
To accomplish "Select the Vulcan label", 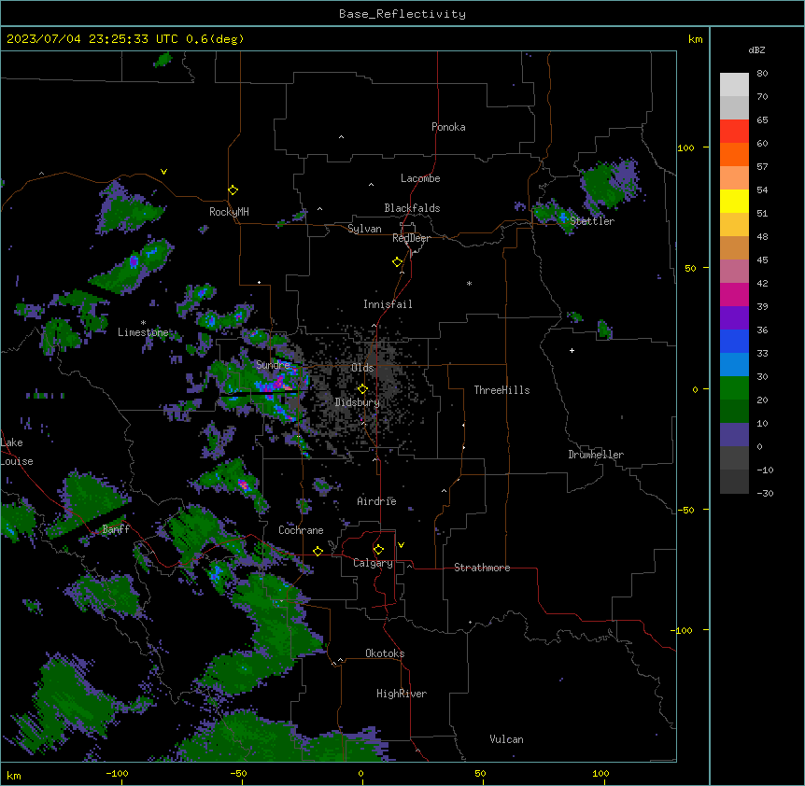I will point(506,739).
